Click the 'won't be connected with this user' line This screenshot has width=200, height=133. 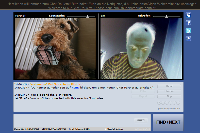pos(67,98)
